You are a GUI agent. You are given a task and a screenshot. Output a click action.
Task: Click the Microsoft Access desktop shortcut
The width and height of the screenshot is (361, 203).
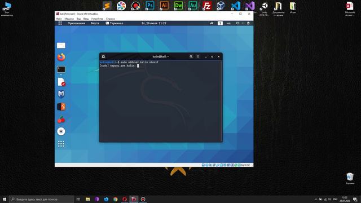click(x=350, y=9)
